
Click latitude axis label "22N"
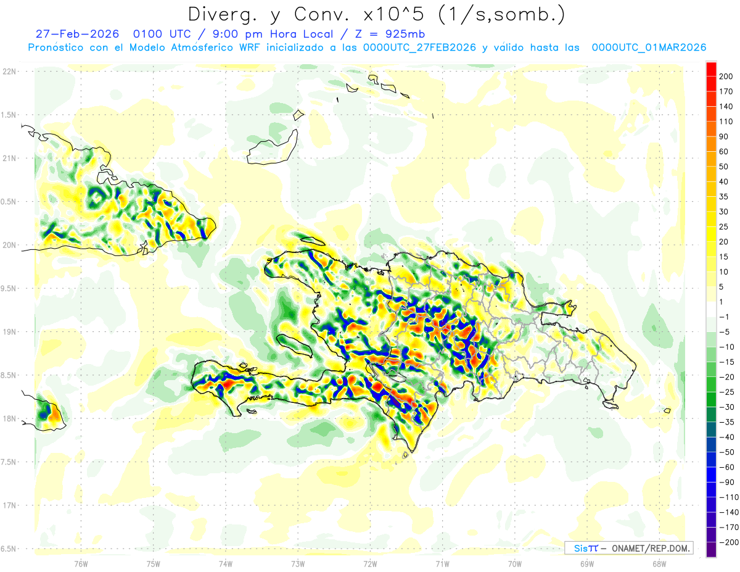tap(9, 72)
